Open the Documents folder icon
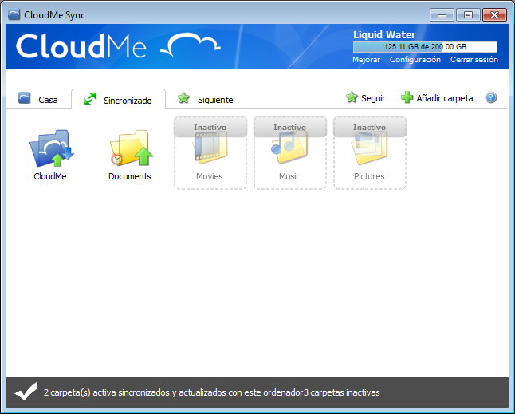This screenshot has width=515, height=414. [x=132, y=148]
